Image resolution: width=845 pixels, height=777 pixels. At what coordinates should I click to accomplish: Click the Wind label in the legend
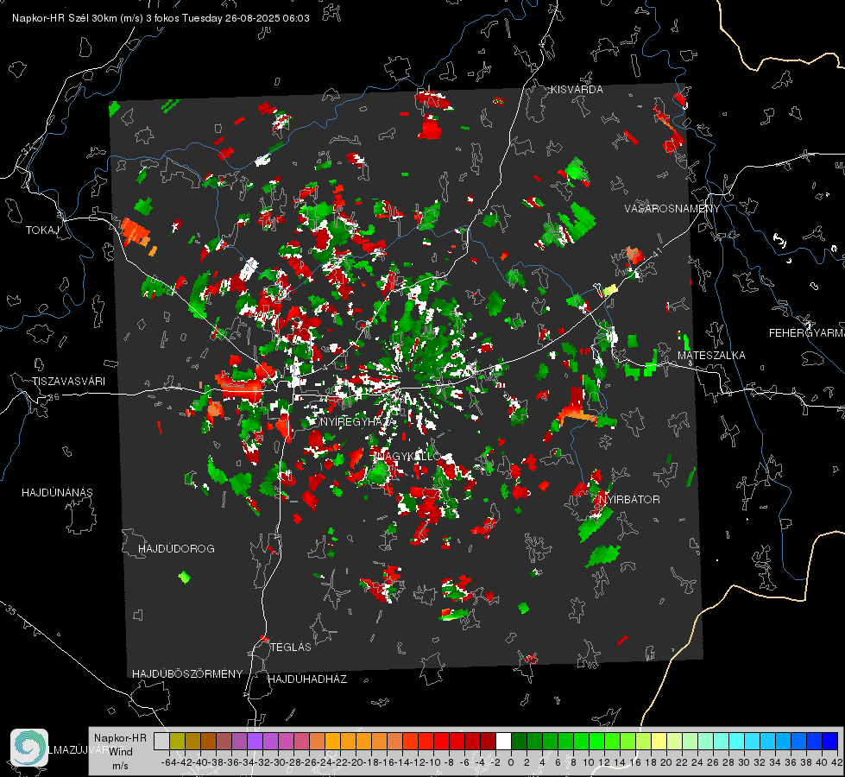tap(121, 752)
